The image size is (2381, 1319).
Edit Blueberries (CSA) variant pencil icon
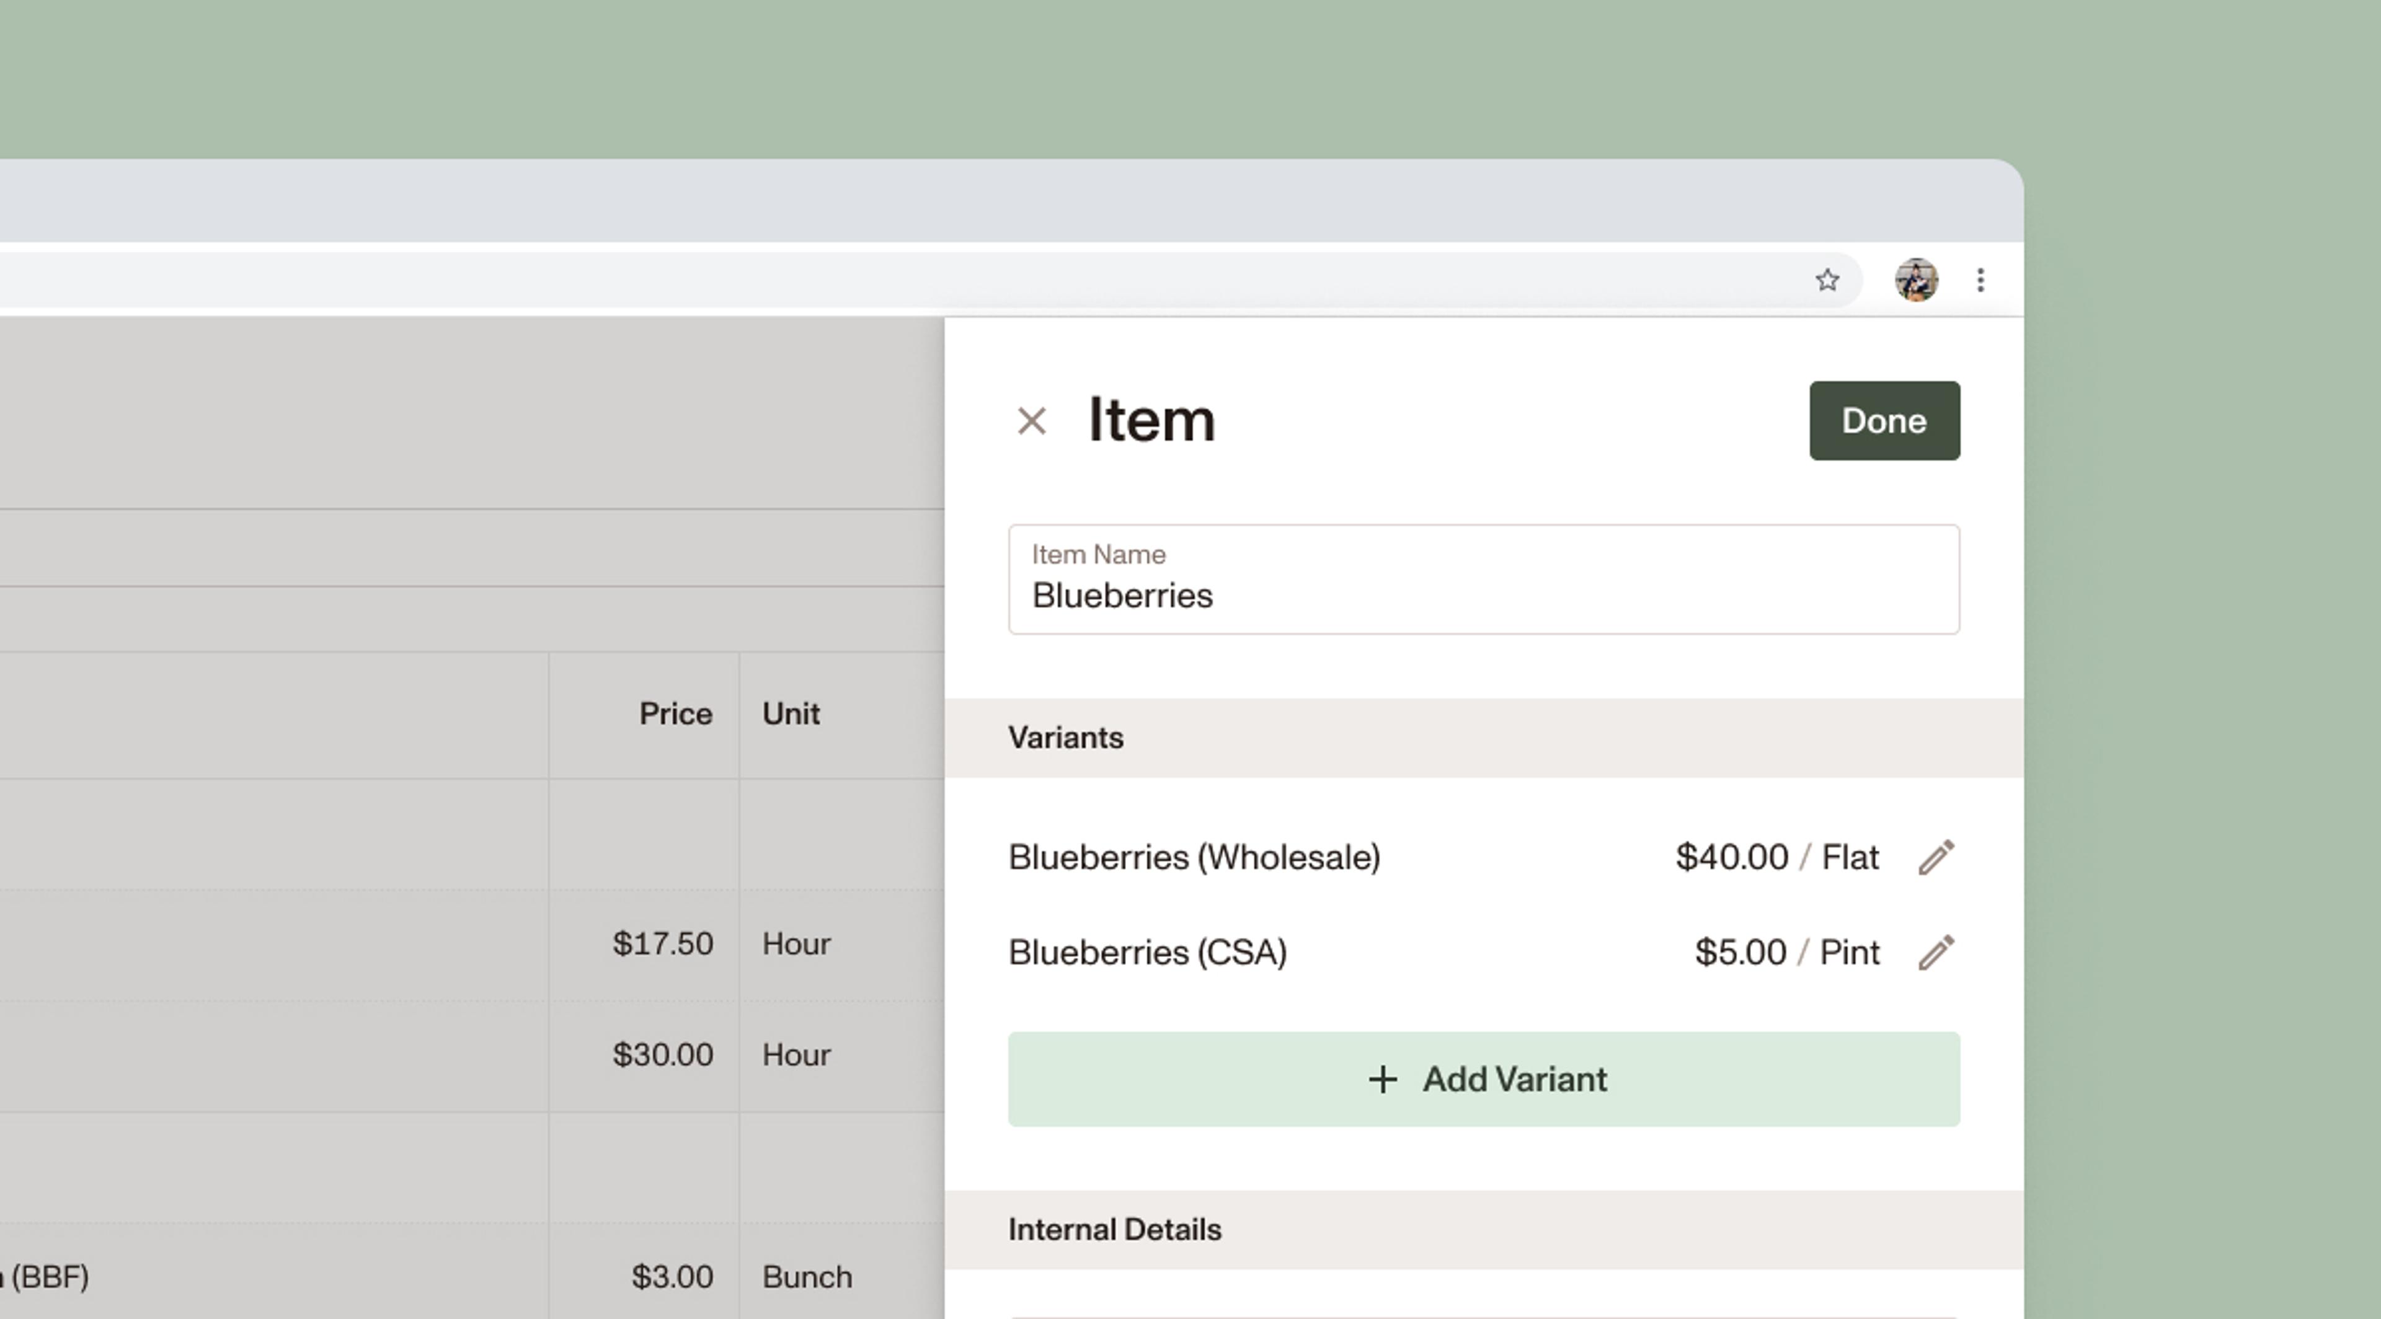[1936, 952]
